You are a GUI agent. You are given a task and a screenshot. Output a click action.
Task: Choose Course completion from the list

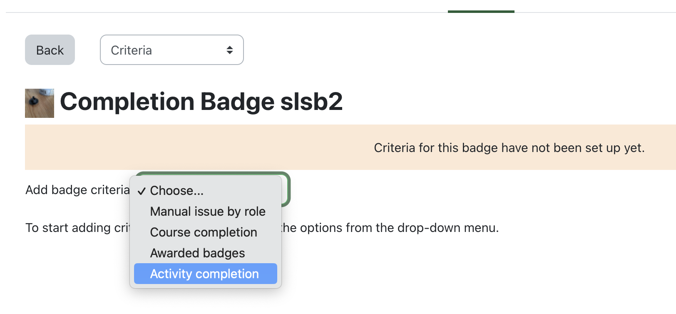point(203,232)
